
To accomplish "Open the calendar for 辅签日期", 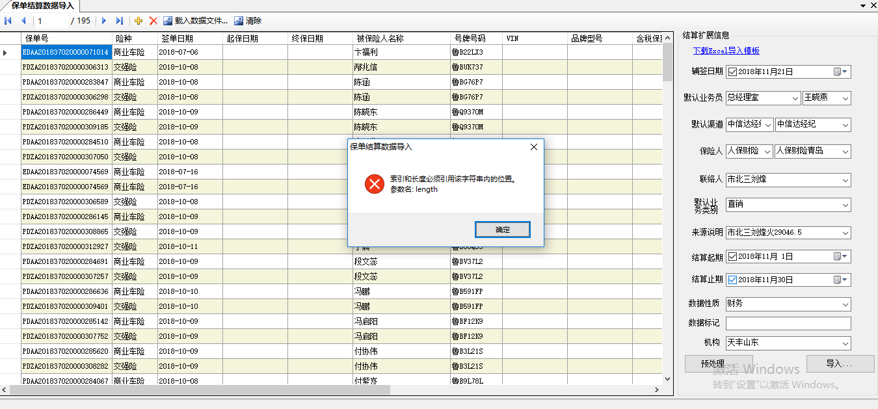I will 841,72.
